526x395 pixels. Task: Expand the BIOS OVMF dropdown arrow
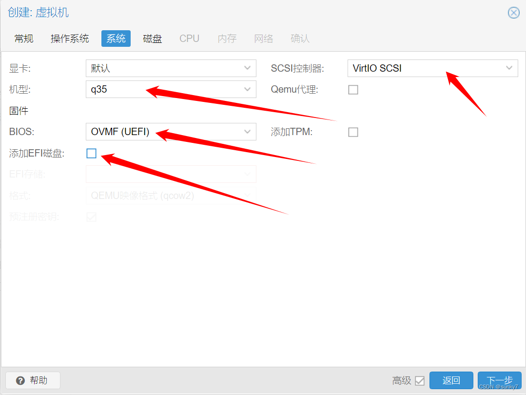247,132
